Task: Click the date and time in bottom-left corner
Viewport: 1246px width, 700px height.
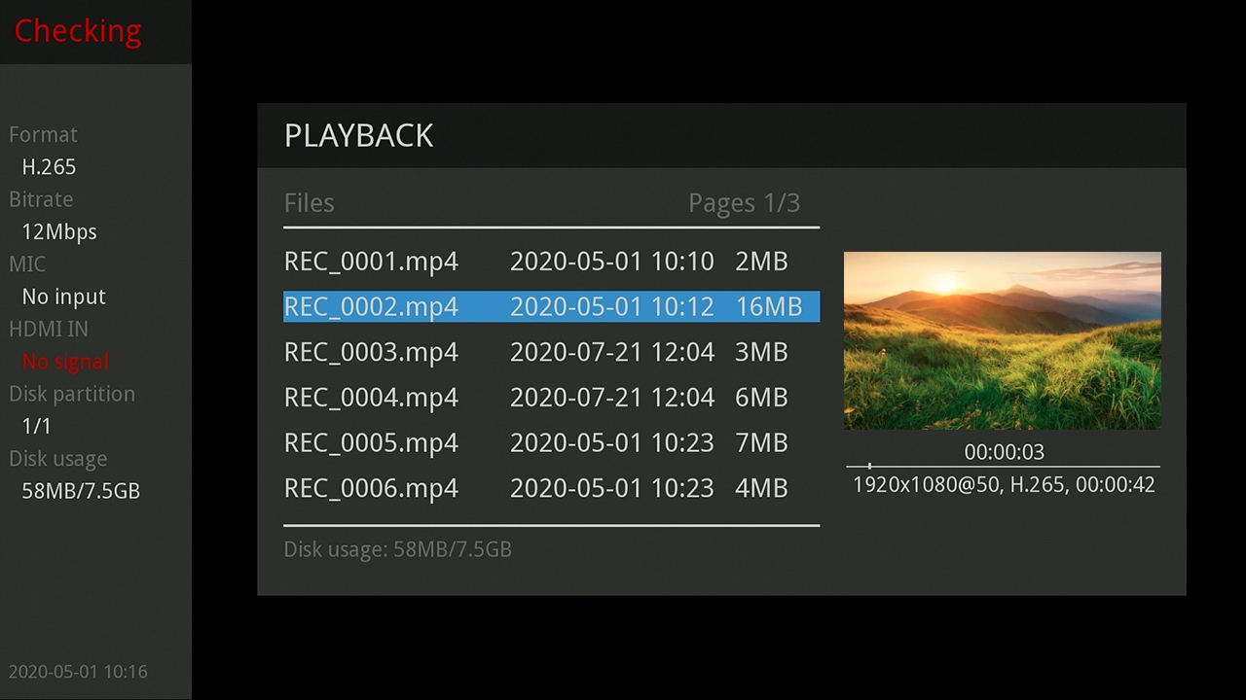Action: [x=78, y=672]
